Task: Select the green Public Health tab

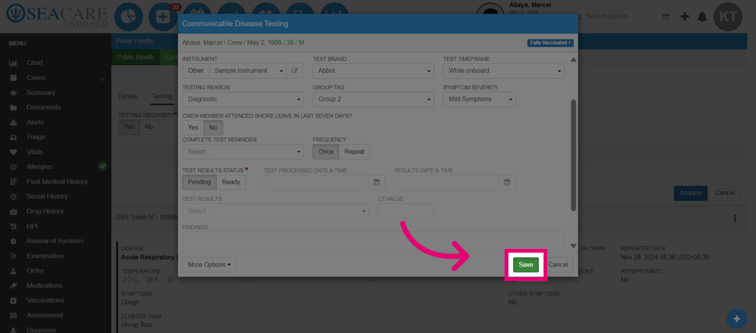Action: pos(135,57)
